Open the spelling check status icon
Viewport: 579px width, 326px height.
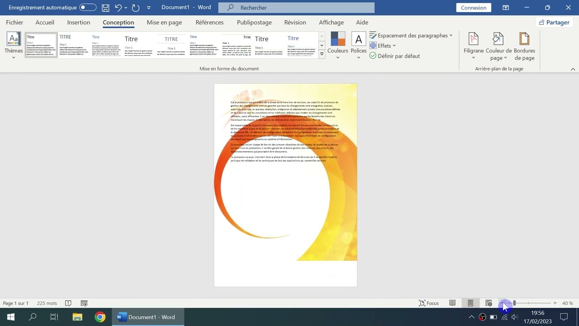[x=68, y=303]
